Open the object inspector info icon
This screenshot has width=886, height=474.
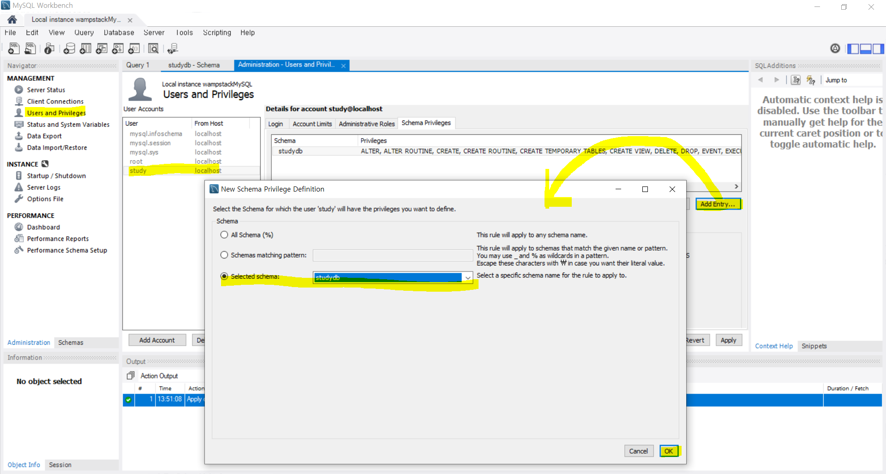click(49, 48)
